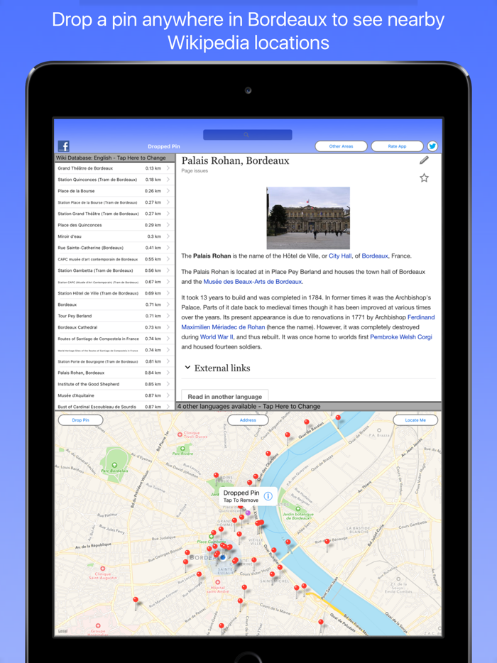Click the pencil edit icon
Viewport: 497px width, 663px height.
click(x=424, y=160)
